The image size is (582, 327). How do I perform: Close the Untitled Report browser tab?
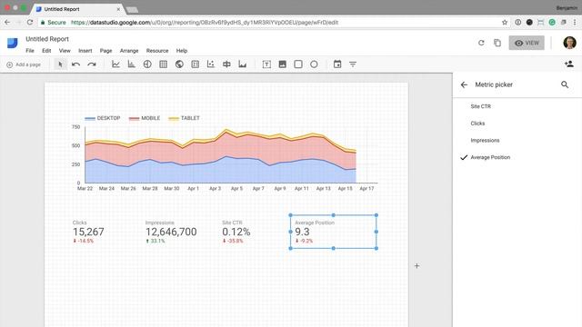point(118,9)
